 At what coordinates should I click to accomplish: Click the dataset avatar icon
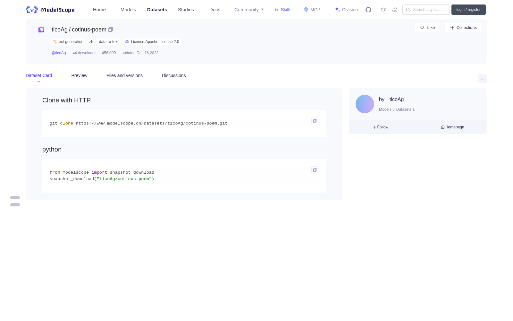[x=41, y=30]
